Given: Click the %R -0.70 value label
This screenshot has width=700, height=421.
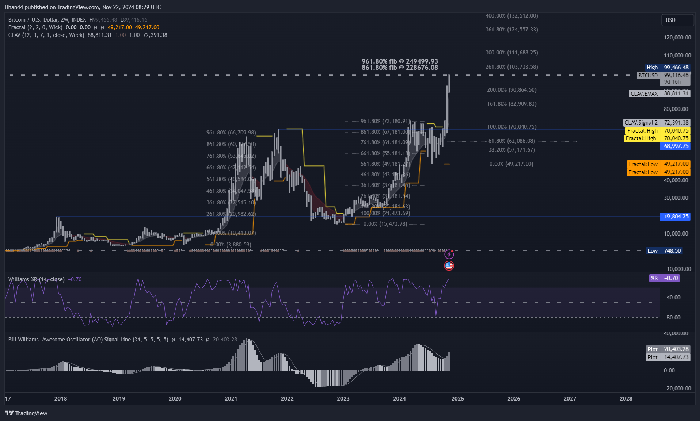Looking at the screenshot, I should [x=665, y=278].
